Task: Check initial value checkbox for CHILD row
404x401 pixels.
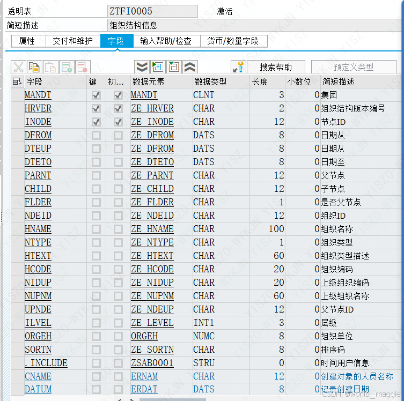Action: coord(118,189)
